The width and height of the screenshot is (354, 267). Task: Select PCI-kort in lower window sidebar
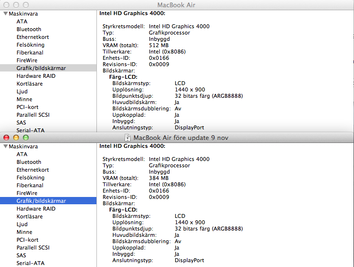(x=28, y=240)
